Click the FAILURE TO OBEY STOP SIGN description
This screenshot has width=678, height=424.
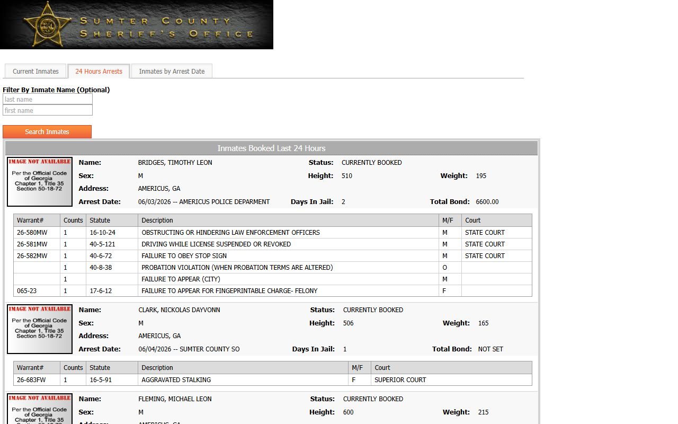tap(184, 256)
